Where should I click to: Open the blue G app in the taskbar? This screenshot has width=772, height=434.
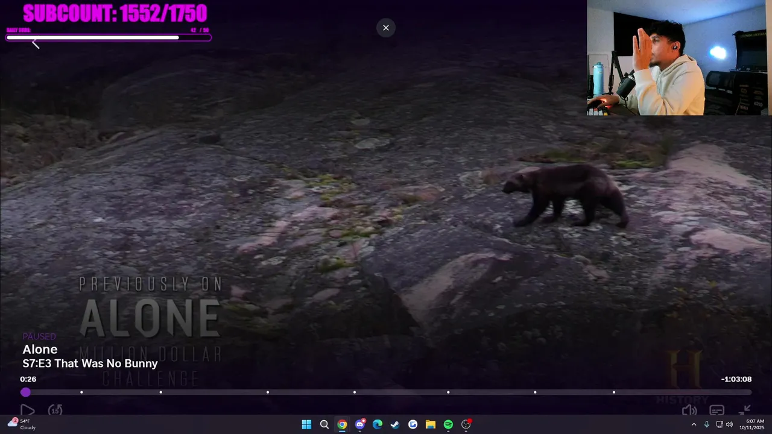click(413, 424)
